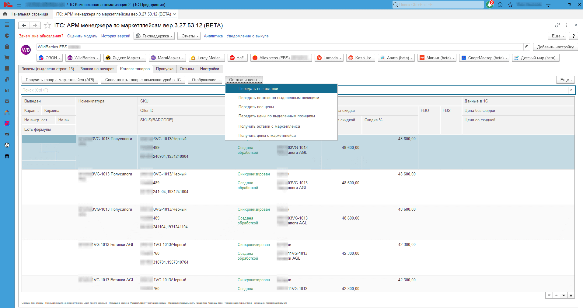Open link Зачем мне обновления?
The width and height of the screenshot is (583, 308).
(41, 36)
